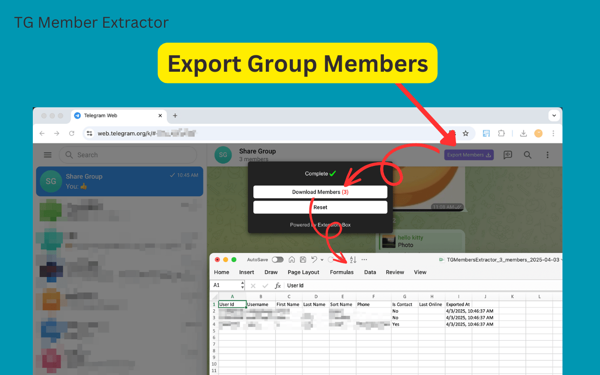600x375 pixels.
Task: Open the Excel Insert ribbon tab
Action: click(247, 272)
